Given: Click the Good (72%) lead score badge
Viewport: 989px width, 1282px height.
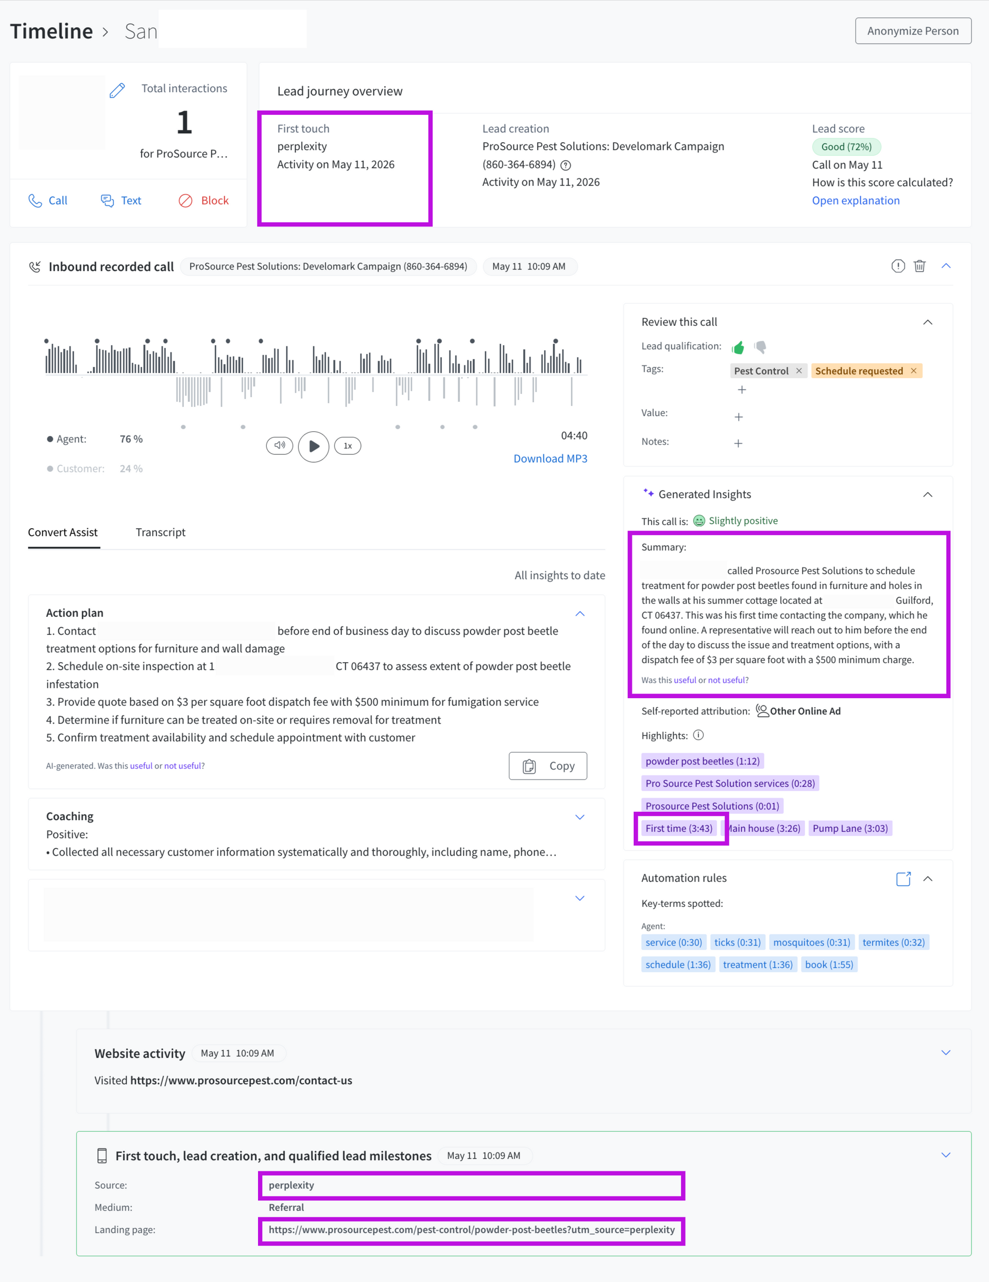Looking at the screenshot, I should [846, 147].
